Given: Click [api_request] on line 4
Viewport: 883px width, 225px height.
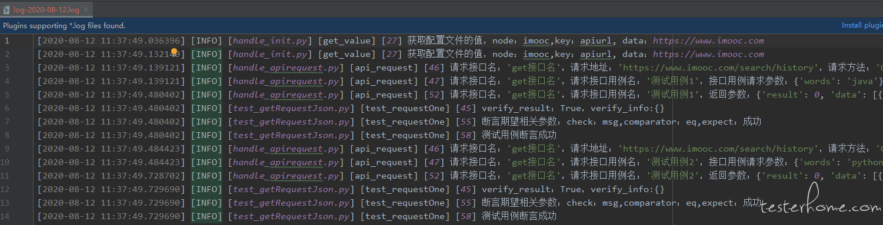Looking at the screenshot, I should [385, 81].
